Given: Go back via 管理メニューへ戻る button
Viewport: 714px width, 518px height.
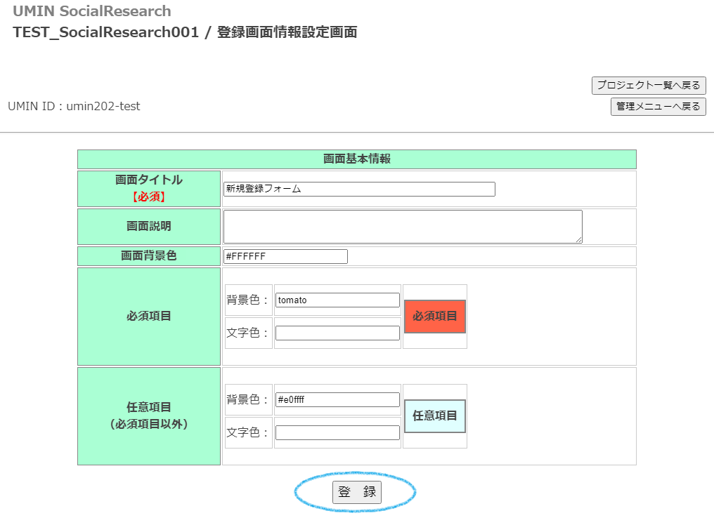Looking at the screenshot, I should (x=658, y=107).
